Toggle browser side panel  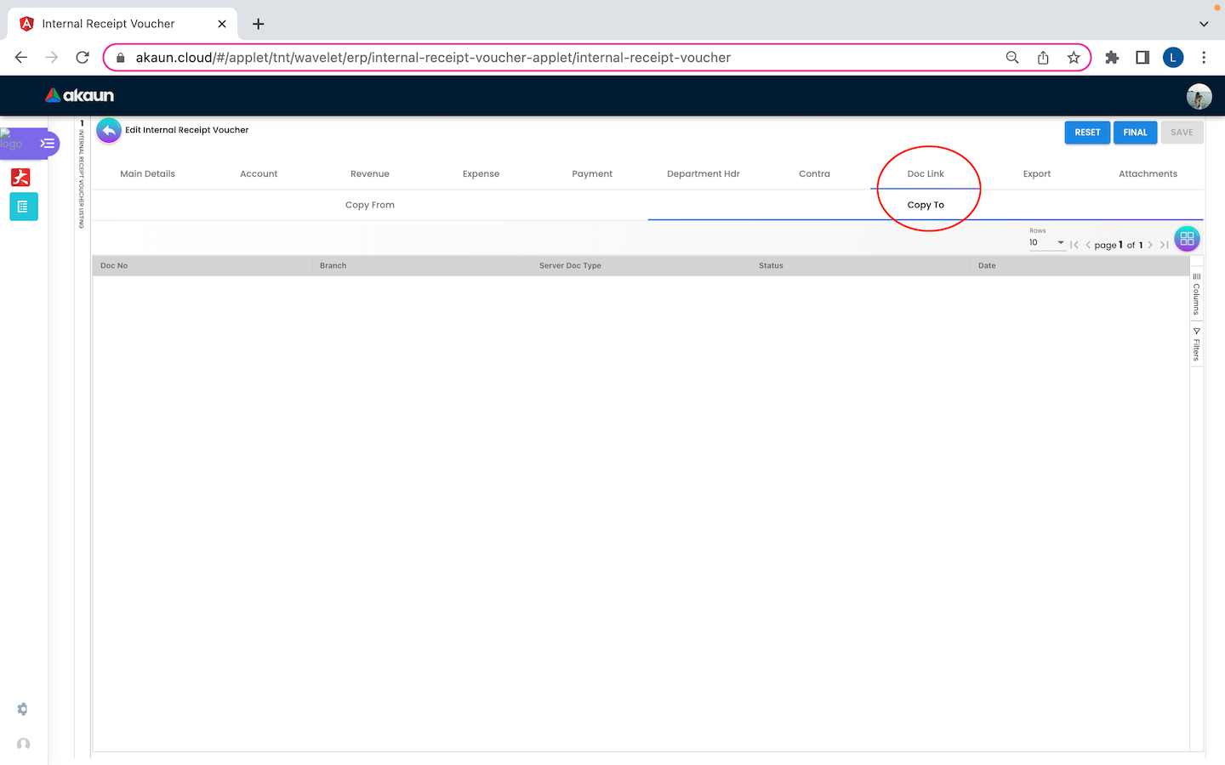[1142, 58]
